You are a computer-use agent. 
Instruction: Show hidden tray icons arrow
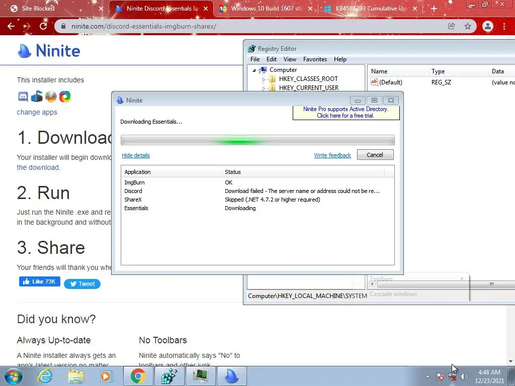point(427,376)
